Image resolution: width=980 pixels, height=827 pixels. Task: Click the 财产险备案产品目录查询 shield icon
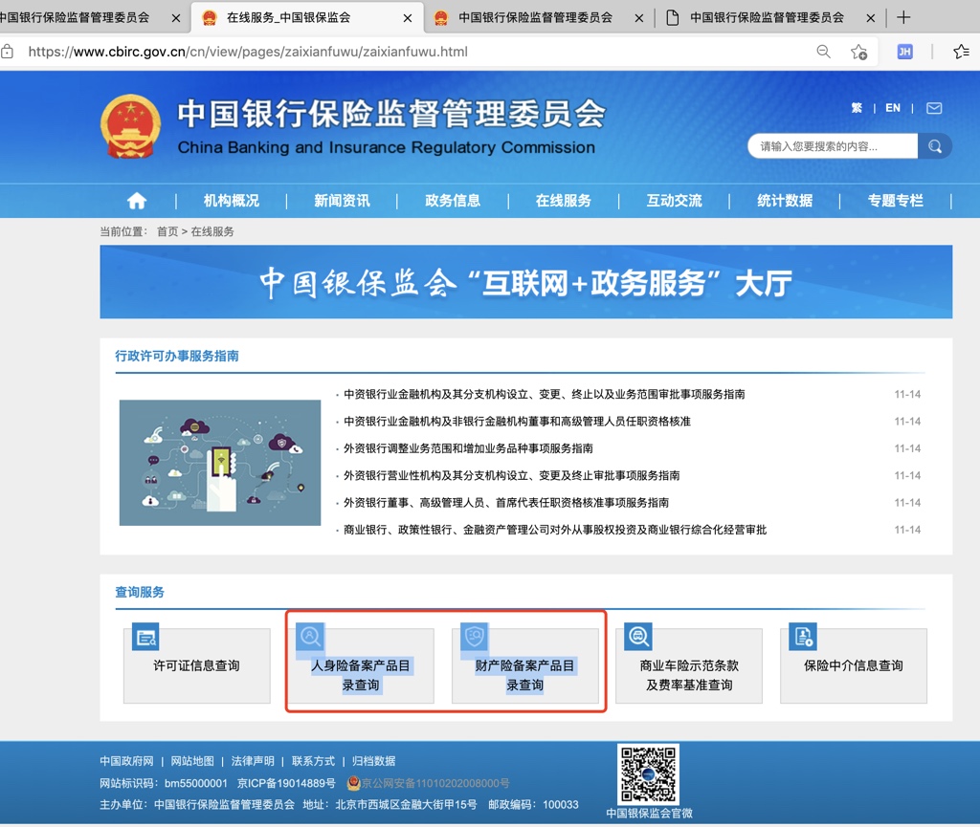coord(475,637)
